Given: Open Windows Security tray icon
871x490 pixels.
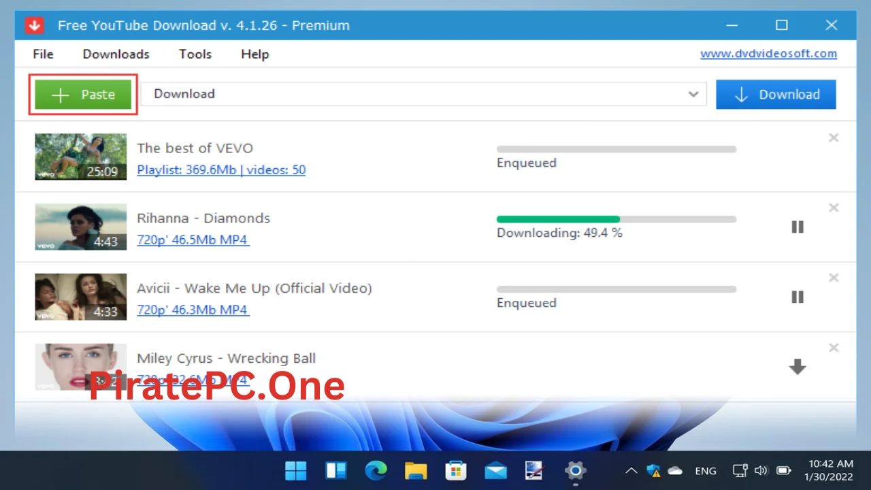Looking at the screenshot, I should [x=654, y=470].
